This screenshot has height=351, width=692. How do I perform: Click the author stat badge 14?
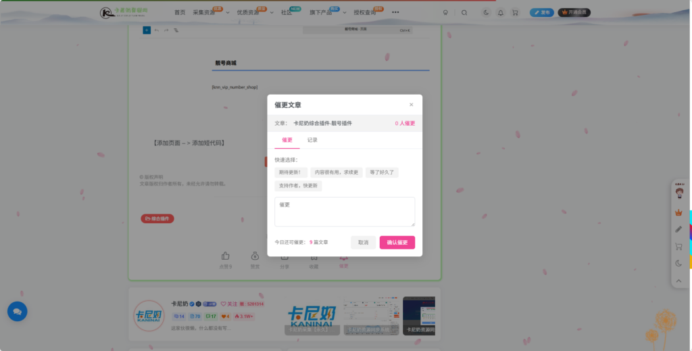[179, 317]
